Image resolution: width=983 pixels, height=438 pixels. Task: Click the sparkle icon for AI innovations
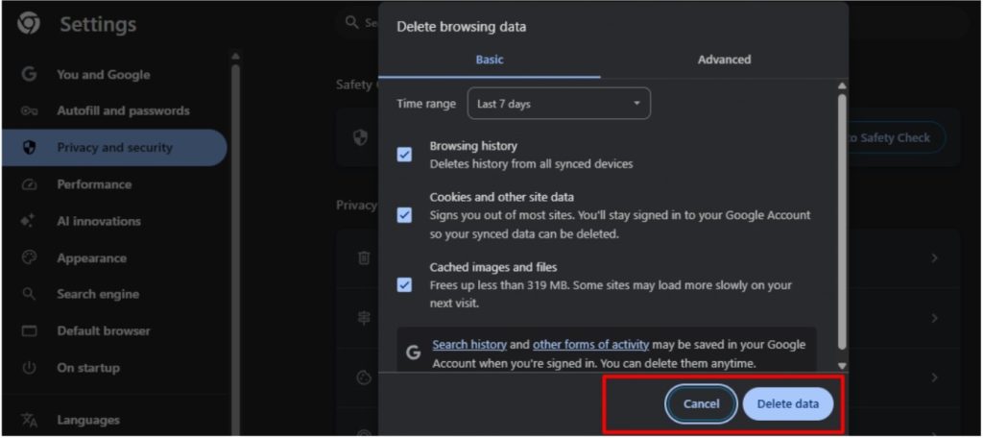pyautogui.click(x=28, y=221)
